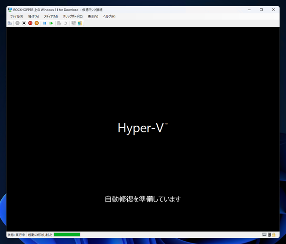The image size is (286, 244).
Task: Open the share/resources toolbar icon
Action: tap(80, 23)
